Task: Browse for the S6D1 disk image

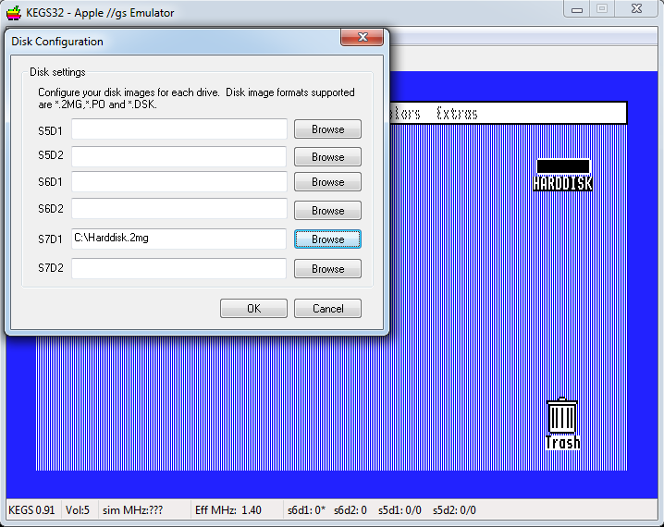Action: (x=327, y=182)
